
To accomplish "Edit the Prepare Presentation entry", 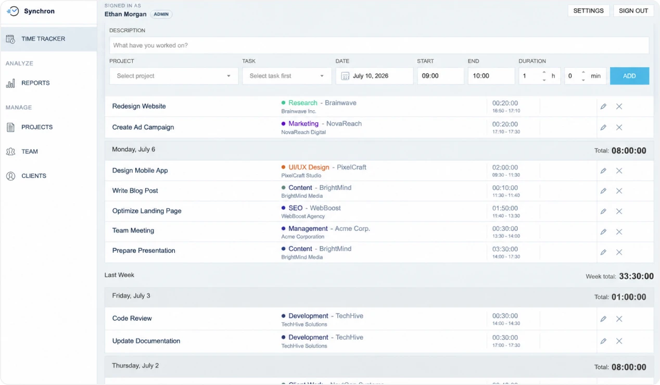I will (x=603, y=252).
